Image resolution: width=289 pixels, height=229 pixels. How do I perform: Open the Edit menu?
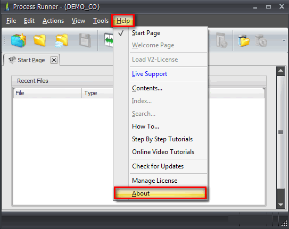29,21
